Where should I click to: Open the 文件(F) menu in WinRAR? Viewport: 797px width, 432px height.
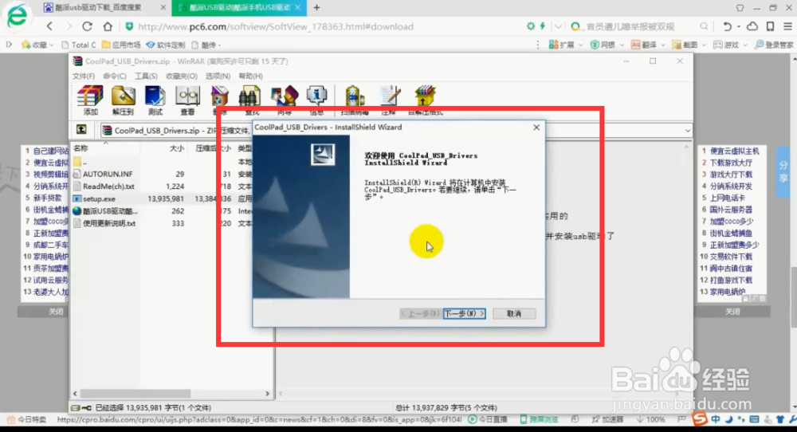(x=84, y=76)
